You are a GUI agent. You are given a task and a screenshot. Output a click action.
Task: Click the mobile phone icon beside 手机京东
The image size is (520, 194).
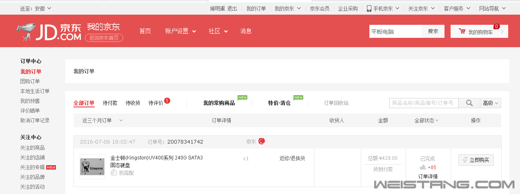coord(369,9)
